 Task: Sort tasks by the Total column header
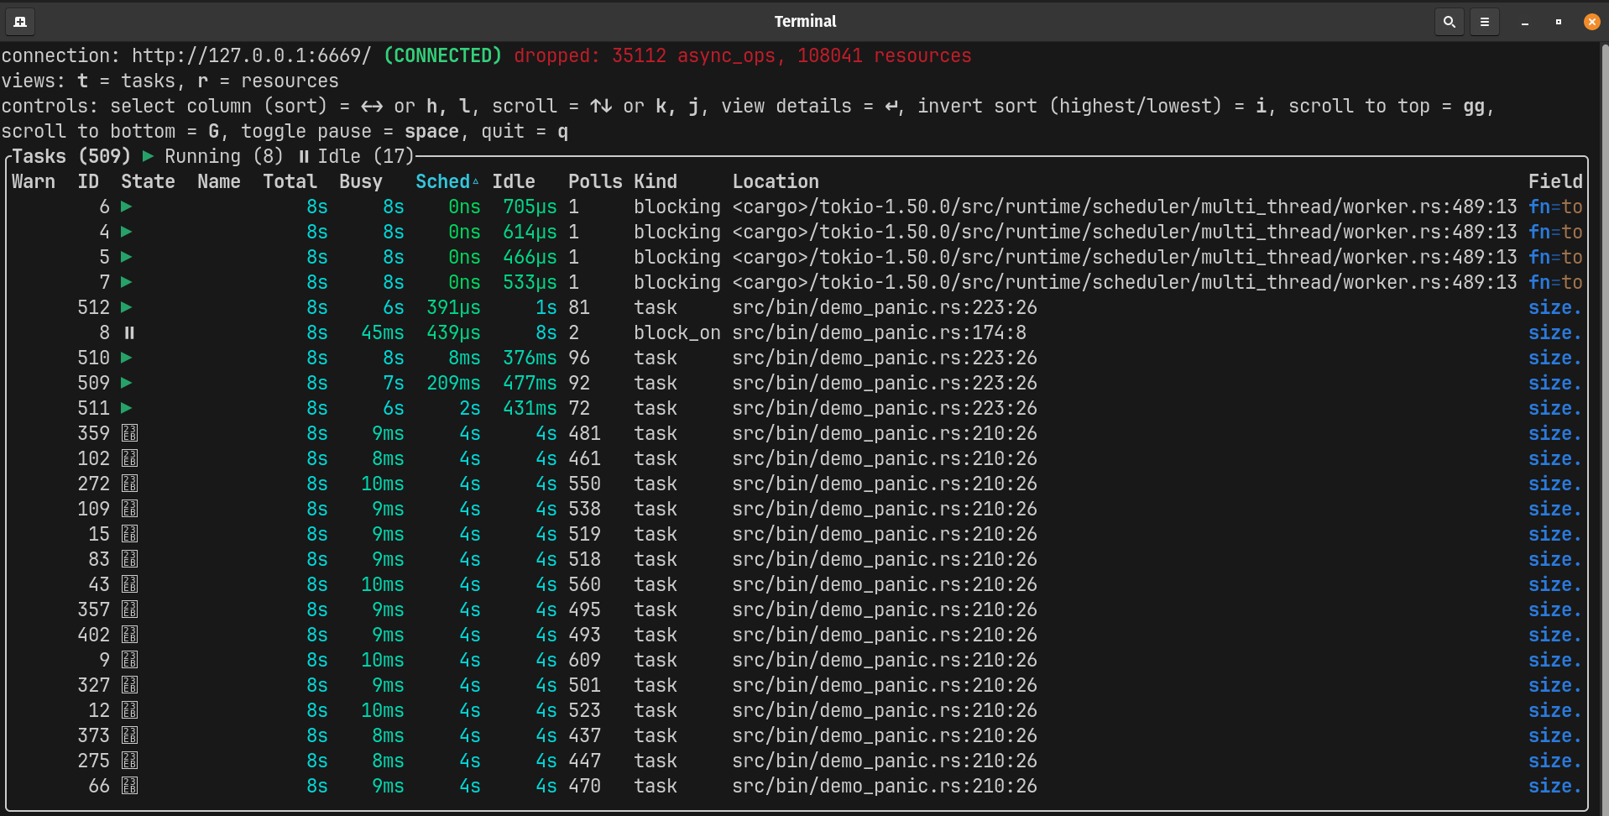coord(290,180)
